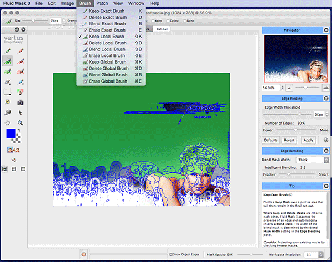Image resolution: width=332 pixels, height=262 pixels.
Task: Expand Edge Finding options chevron next to Apply
Action: point(326,140)
